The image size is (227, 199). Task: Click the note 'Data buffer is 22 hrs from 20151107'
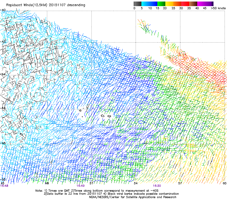74,194
